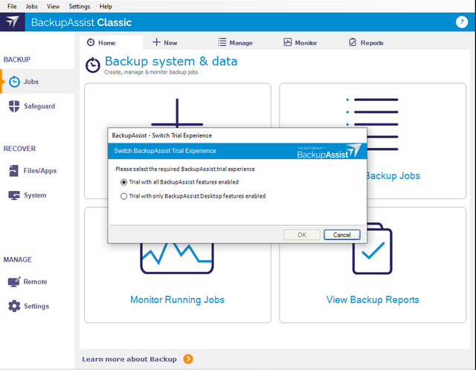
Task: Click the Files/Apps recovery icon
Action: 13,171
